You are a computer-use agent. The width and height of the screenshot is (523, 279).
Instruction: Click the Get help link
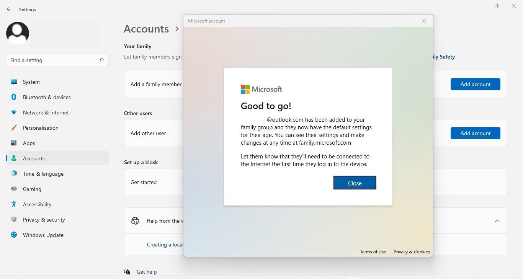pyautogui.click(x=147, y=272)
